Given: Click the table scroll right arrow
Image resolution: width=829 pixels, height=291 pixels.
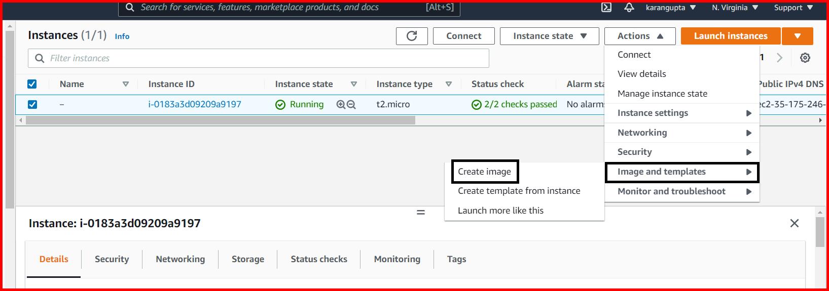Looking at the screenshot, I should tap(820, 120).
